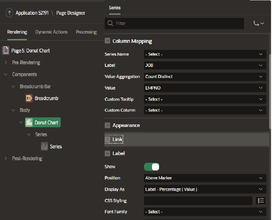
Task: Click the filter search magnifier icon
Action: 110,23
